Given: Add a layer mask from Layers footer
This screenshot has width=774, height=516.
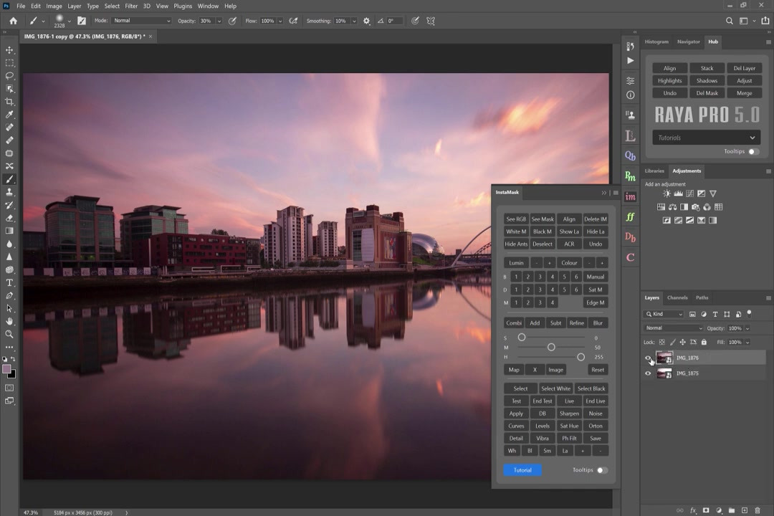Looking at the screenshot, I should [706, 510].
